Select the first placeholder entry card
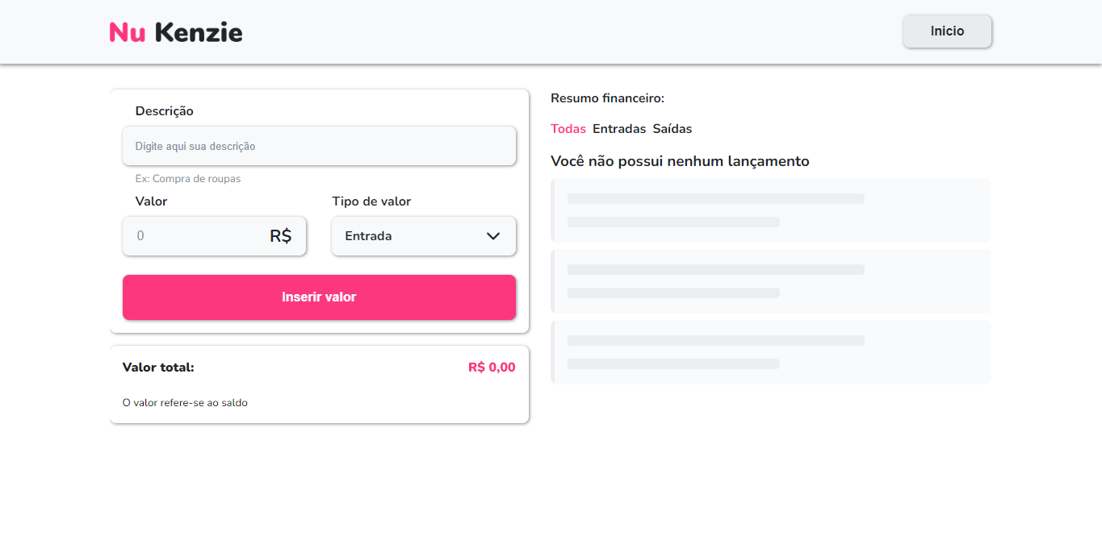Image resolution: width=1102 pixels, height=540 pixels. 771,210
